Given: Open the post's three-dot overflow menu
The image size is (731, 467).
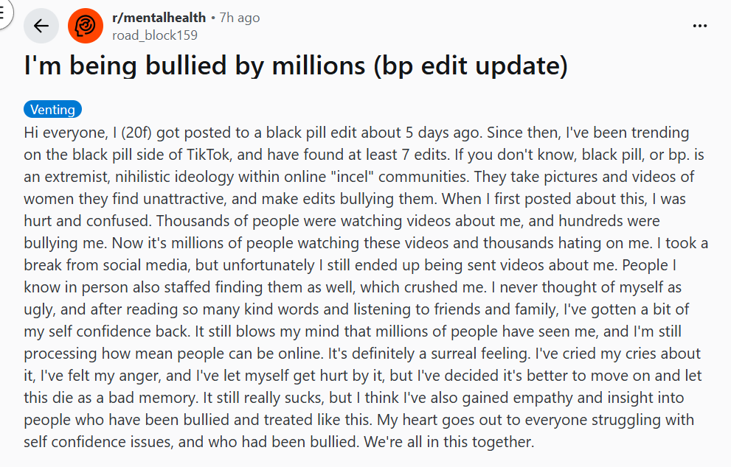Looking at the screenshot, I should click(700, 26).
